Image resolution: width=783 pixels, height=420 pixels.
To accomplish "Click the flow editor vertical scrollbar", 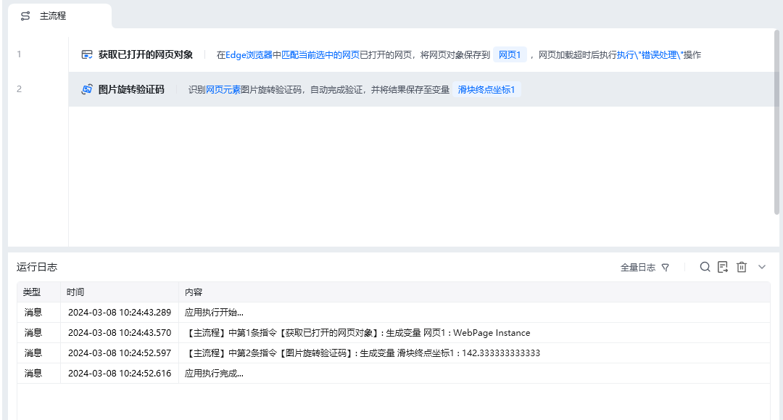I will (x=776, y=123).
